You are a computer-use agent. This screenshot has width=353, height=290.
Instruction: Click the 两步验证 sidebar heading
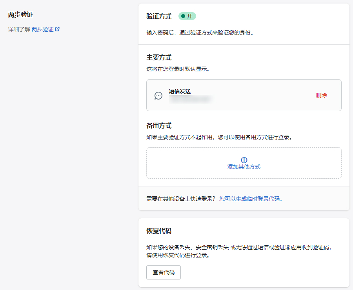[21, 14]
